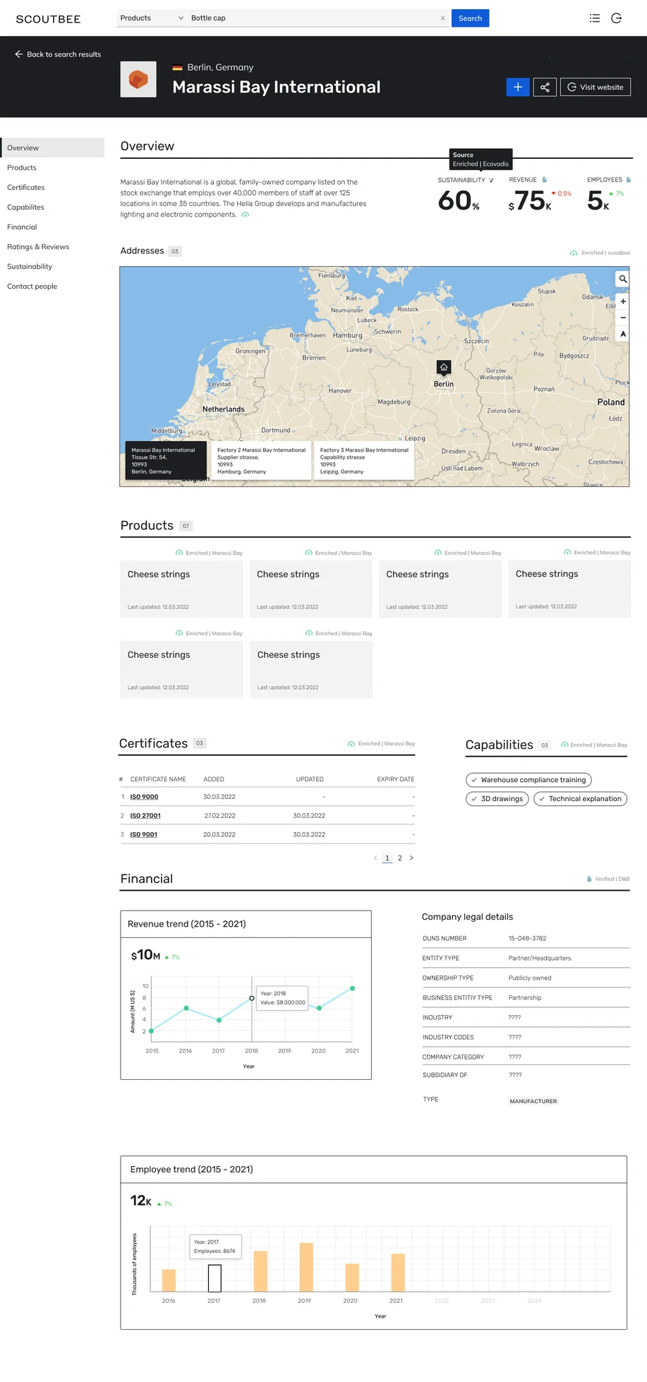This screenshot has width=647, height=1382.
Task: Toggle the 3D drawings capability tag
Action: [x=497, y=799]
